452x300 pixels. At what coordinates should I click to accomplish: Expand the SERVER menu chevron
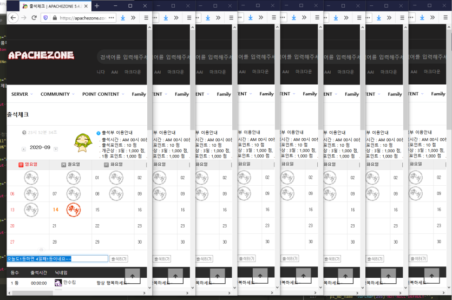[32, 94]
